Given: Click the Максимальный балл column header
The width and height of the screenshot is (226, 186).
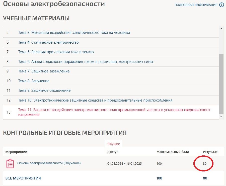Looking at the screenshot, I should (173, 152).
